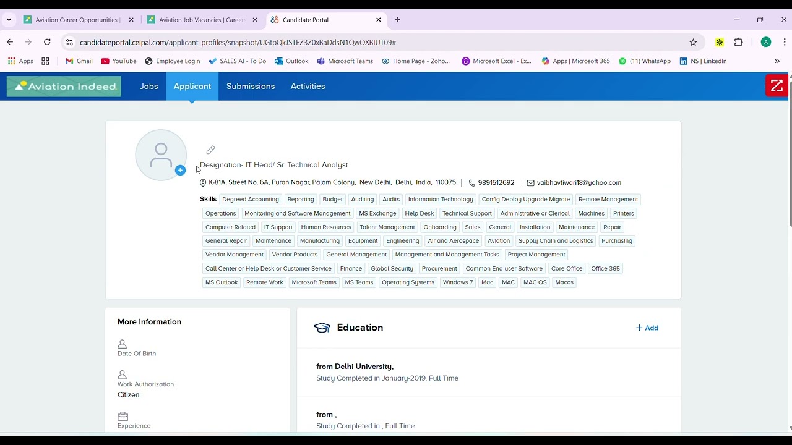This screenshot has height=445, width=792.
Task: Click the Global Security skill tag
Action: [392, 269]
